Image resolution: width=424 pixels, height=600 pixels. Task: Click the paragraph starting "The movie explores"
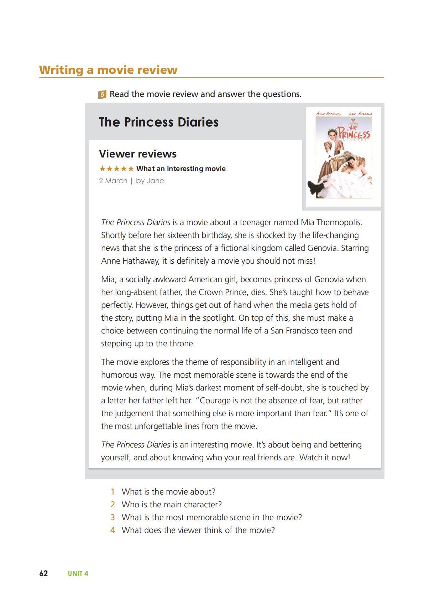click(x=235, y=394)
